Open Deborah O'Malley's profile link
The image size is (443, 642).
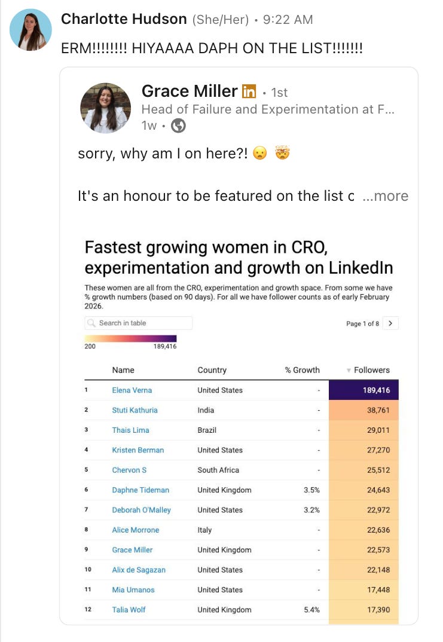(141, 510)
